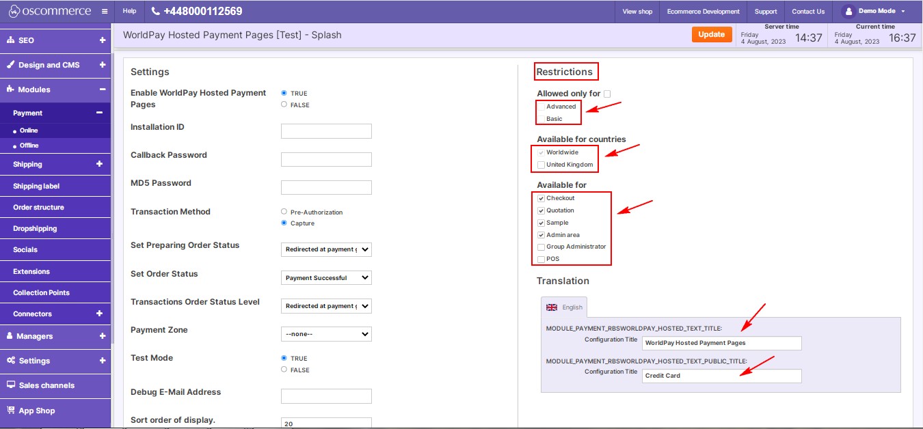The width and height of the screenshot is (923, 429).
Task: Check the POS checkbox
Action: [541, 259]
